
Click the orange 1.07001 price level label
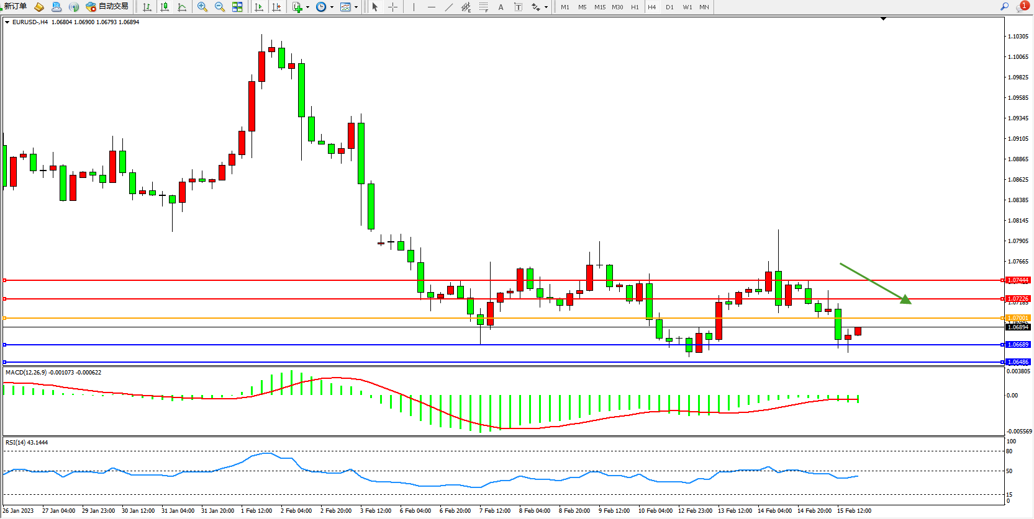pos(1017,318)
